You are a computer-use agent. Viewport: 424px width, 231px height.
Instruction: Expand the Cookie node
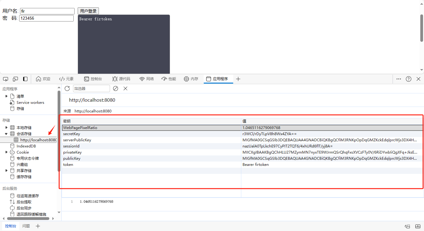click(x=6, y=152)
